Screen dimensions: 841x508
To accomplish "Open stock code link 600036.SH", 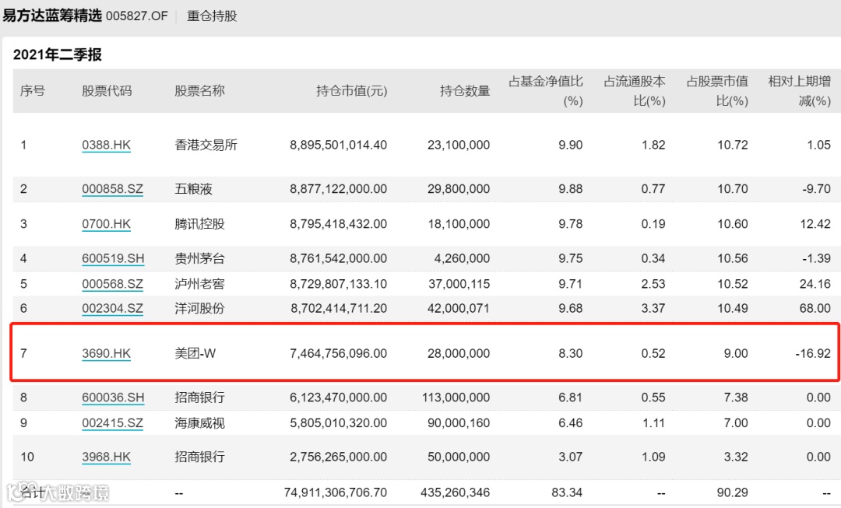I will [x=113, y=397].
